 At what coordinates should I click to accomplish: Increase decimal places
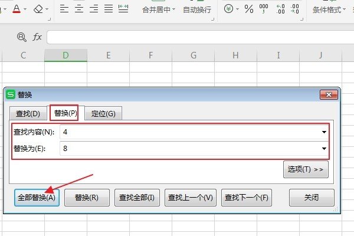(280, 9)
